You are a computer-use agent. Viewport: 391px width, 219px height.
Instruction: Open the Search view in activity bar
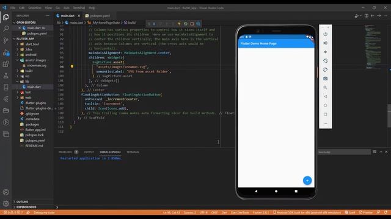tap(5, 29)
